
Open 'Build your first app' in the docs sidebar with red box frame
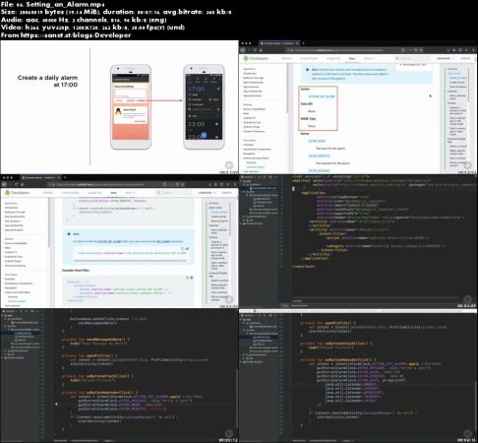pos(254,78)
